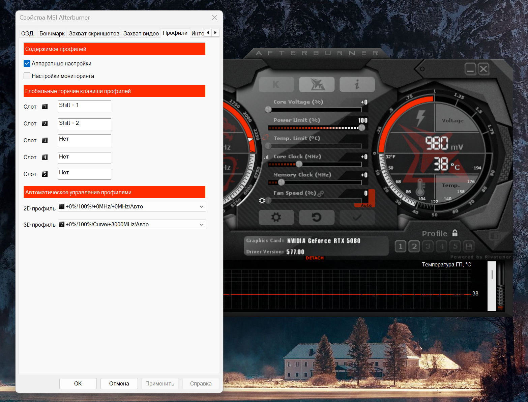Click the fan speed link chain icon
The width and height of the screenshot is (528, 402).
tap(321, 193)
